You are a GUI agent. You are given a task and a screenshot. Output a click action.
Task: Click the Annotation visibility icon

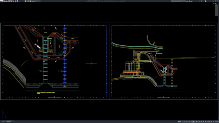tap(201, 122)
